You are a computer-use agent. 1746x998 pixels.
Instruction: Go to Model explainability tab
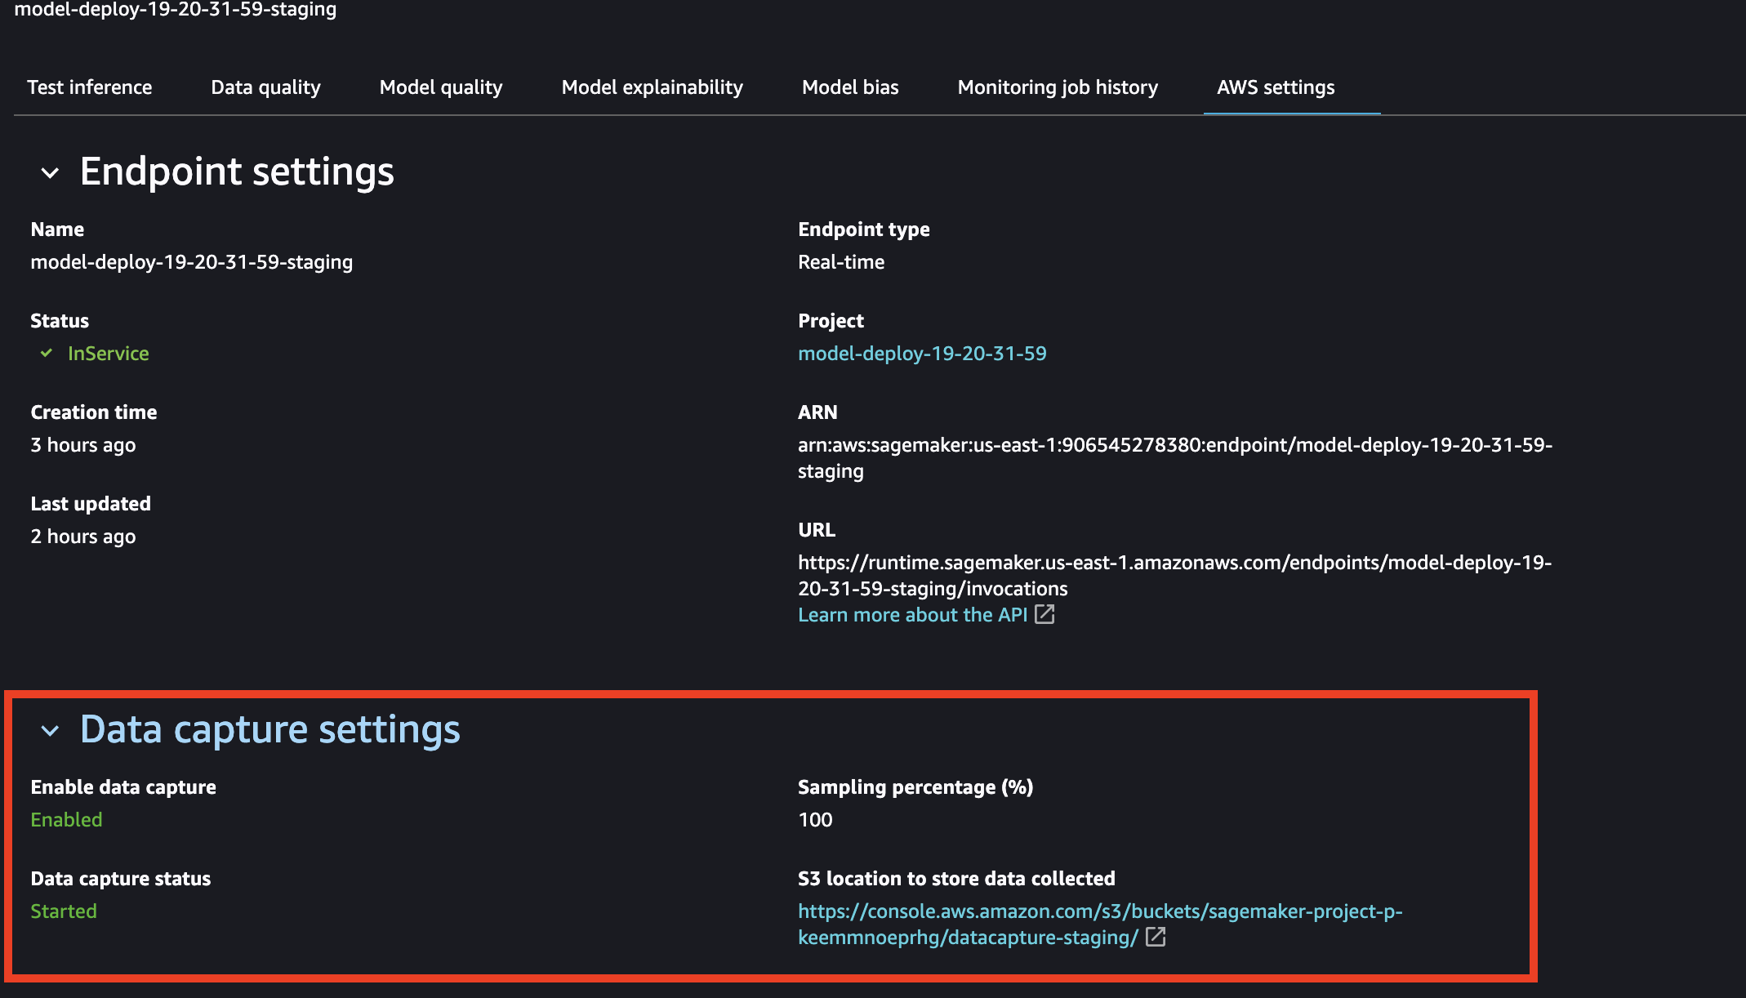(x=653, y=87)
